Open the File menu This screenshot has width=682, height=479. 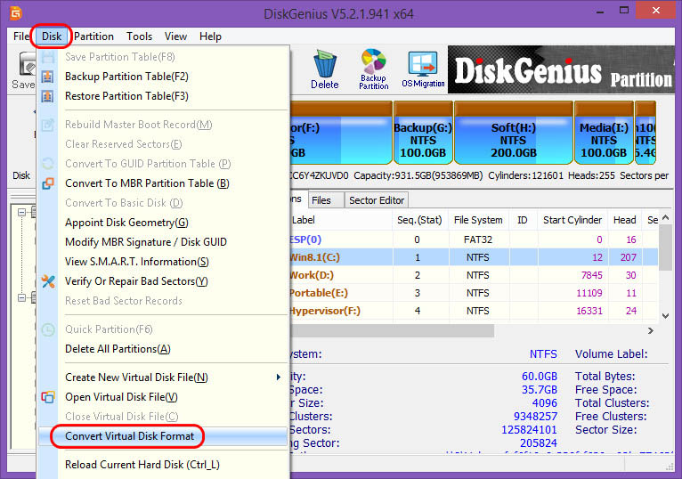[x=20, y=37]
